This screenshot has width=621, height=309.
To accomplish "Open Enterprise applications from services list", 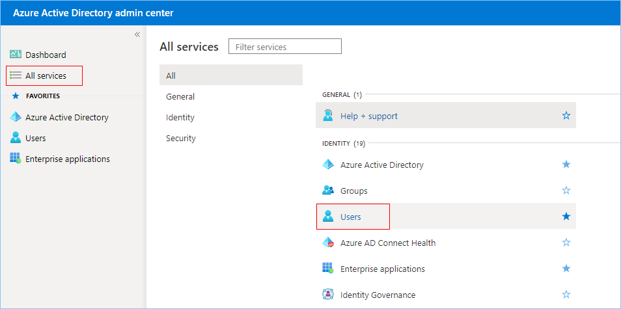I will (x=382, y=269).
